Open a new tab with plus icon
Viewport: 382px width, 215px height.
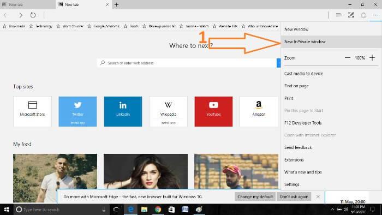pos(116,4)
